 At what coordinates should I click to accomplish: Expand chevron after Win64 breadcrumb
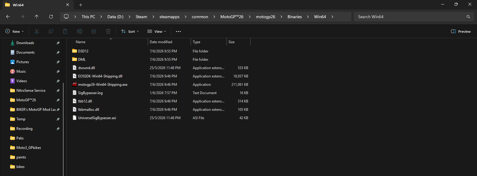pos(332,17)
